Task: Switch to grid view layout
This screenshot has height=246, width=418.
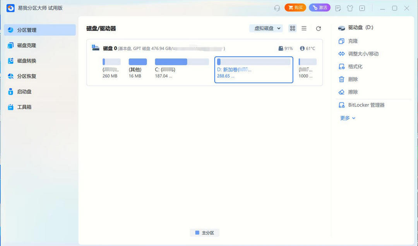Action: pos(292,28)
